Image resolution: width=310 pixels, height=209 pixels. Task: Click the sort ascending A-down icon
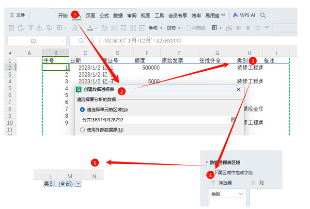[x=40, y=28]
